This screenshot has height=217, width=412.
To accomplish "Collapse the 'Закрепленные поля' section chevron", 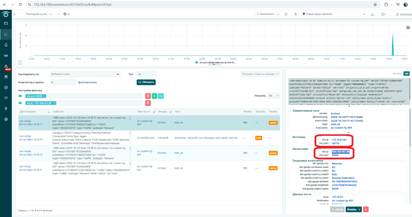I will [349, 132].
